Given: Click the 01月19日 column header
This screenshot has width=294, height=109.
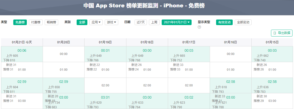Looking at the screenshot, I should [105, 42].
